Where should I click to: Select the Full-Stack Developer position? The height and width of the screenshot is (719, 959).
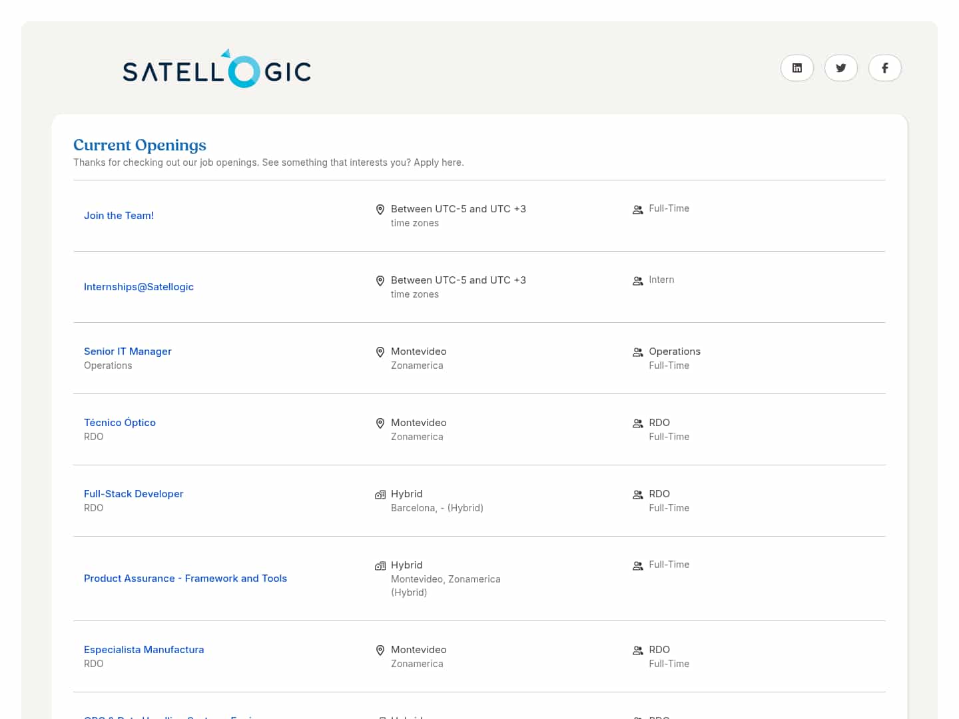coord(133,494)
